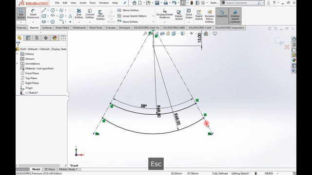The width and height of the screenshot is (312, 175).
Task: Select the Polygon sketch tool
Action: (53, 21)
